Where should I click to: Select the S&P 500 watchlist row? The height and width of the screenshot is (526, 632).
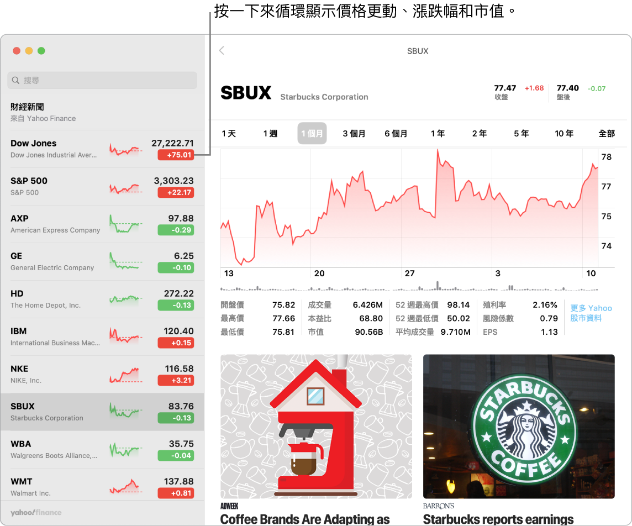coord(102,186)
